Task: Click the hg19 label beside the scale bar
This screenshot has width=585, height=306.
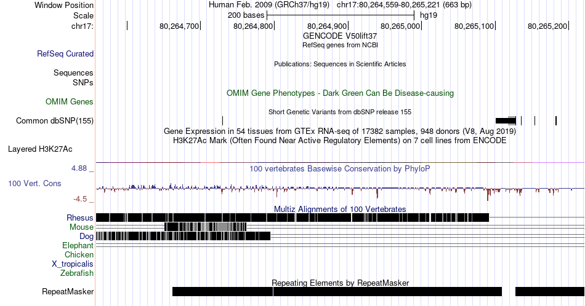Action: click(x=429, y=15)
